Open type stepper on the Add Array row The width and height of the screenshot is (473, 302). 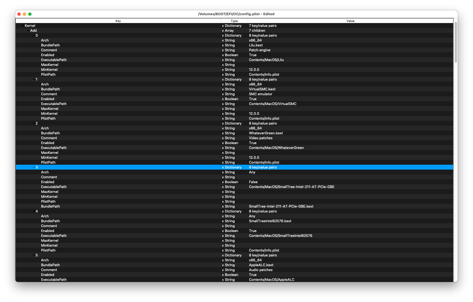[x=223, y=31]
